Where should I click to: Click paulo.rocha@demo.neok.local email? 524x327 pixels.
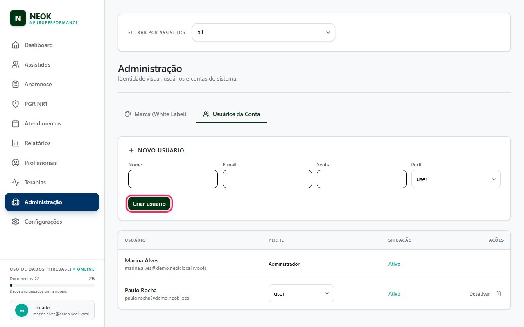tap(158, 298)
